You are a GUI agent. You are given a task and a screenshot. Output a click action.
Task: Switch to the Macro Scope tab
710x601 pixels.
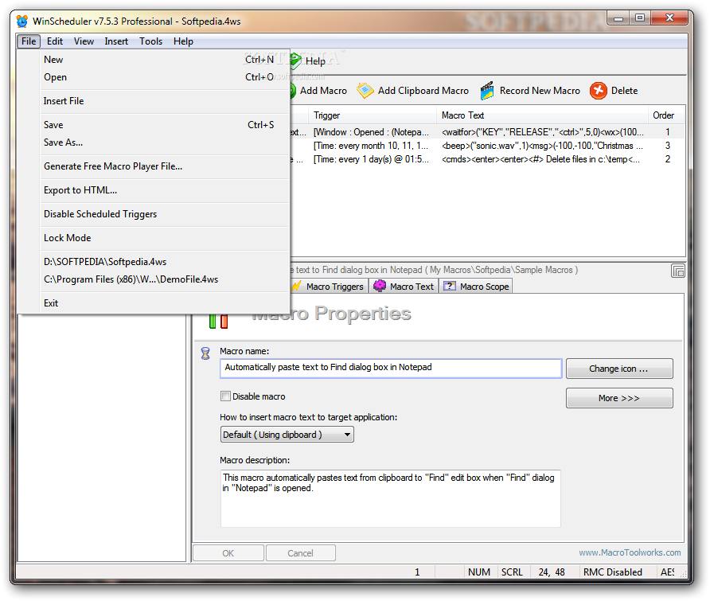click(476, 287)
